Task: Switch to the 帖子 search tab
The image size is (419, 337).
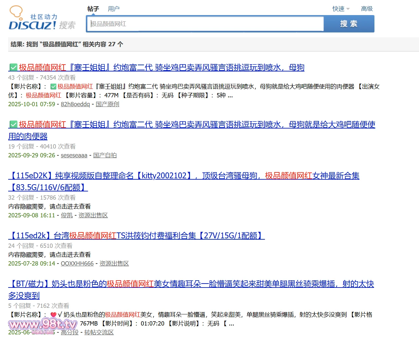Action: click(93, 9)
